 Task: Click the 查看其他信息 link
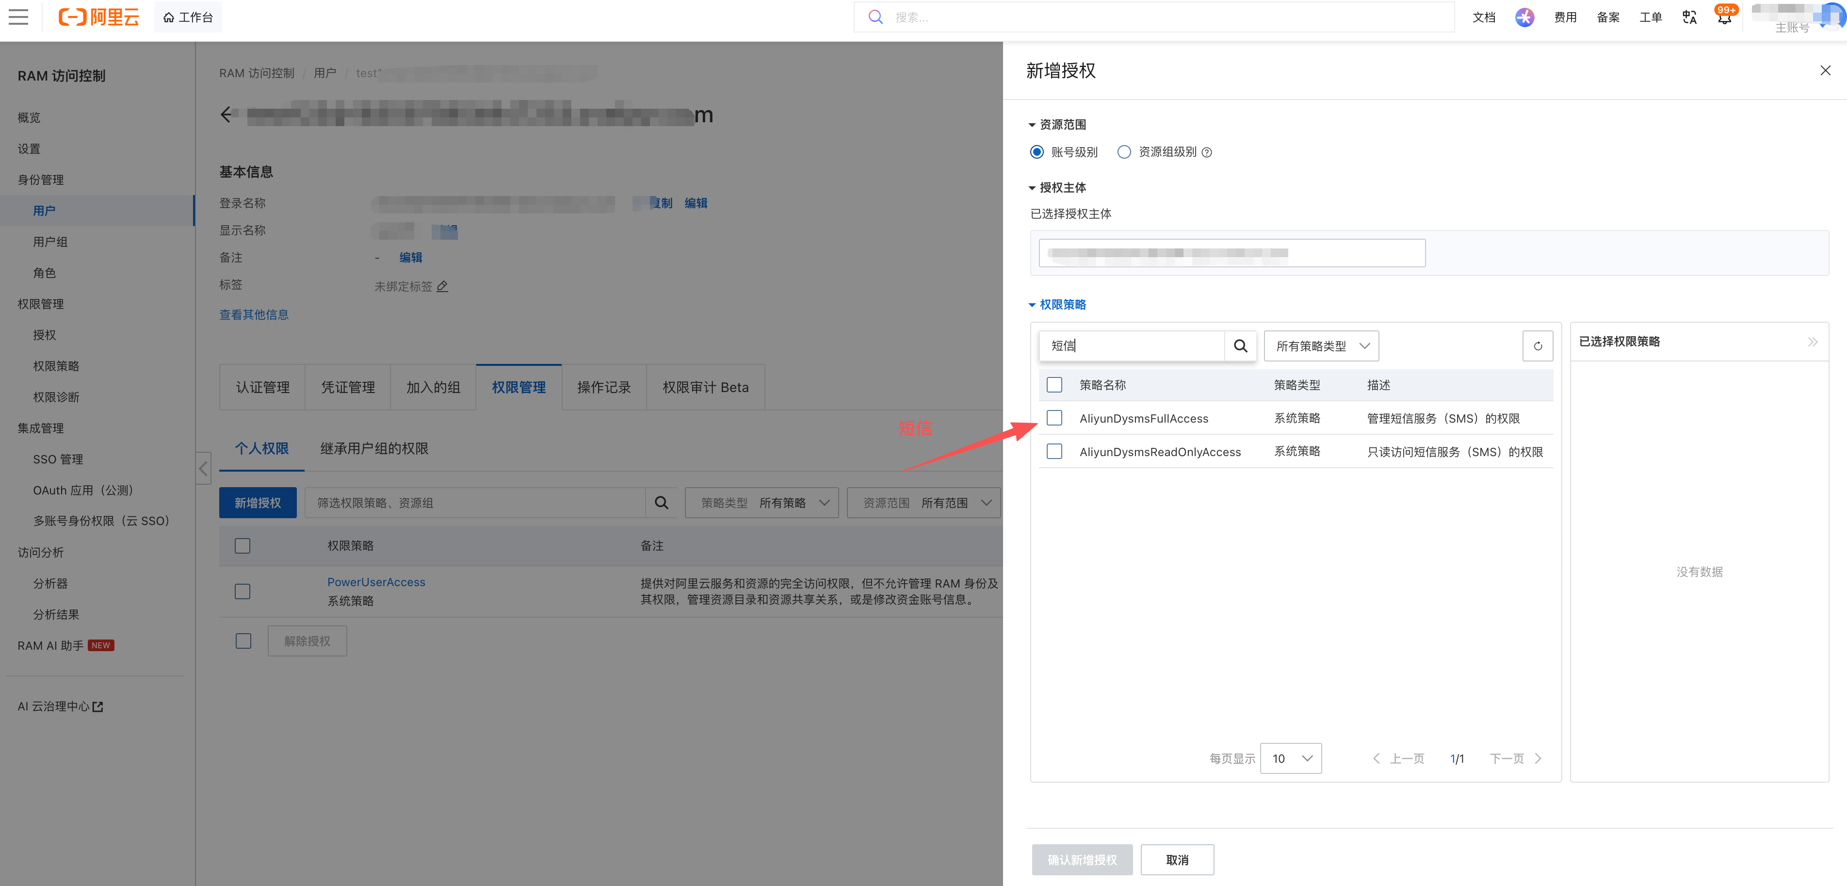pyautogui.click(x=254, y=315)
